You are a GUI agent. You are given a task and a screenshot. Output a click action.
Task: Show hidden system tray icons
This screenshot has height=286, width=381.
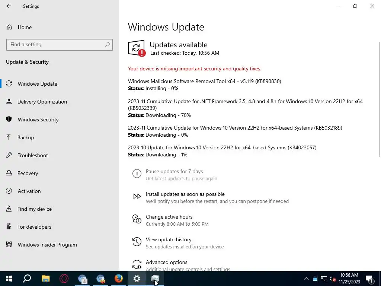click(306, 279)
